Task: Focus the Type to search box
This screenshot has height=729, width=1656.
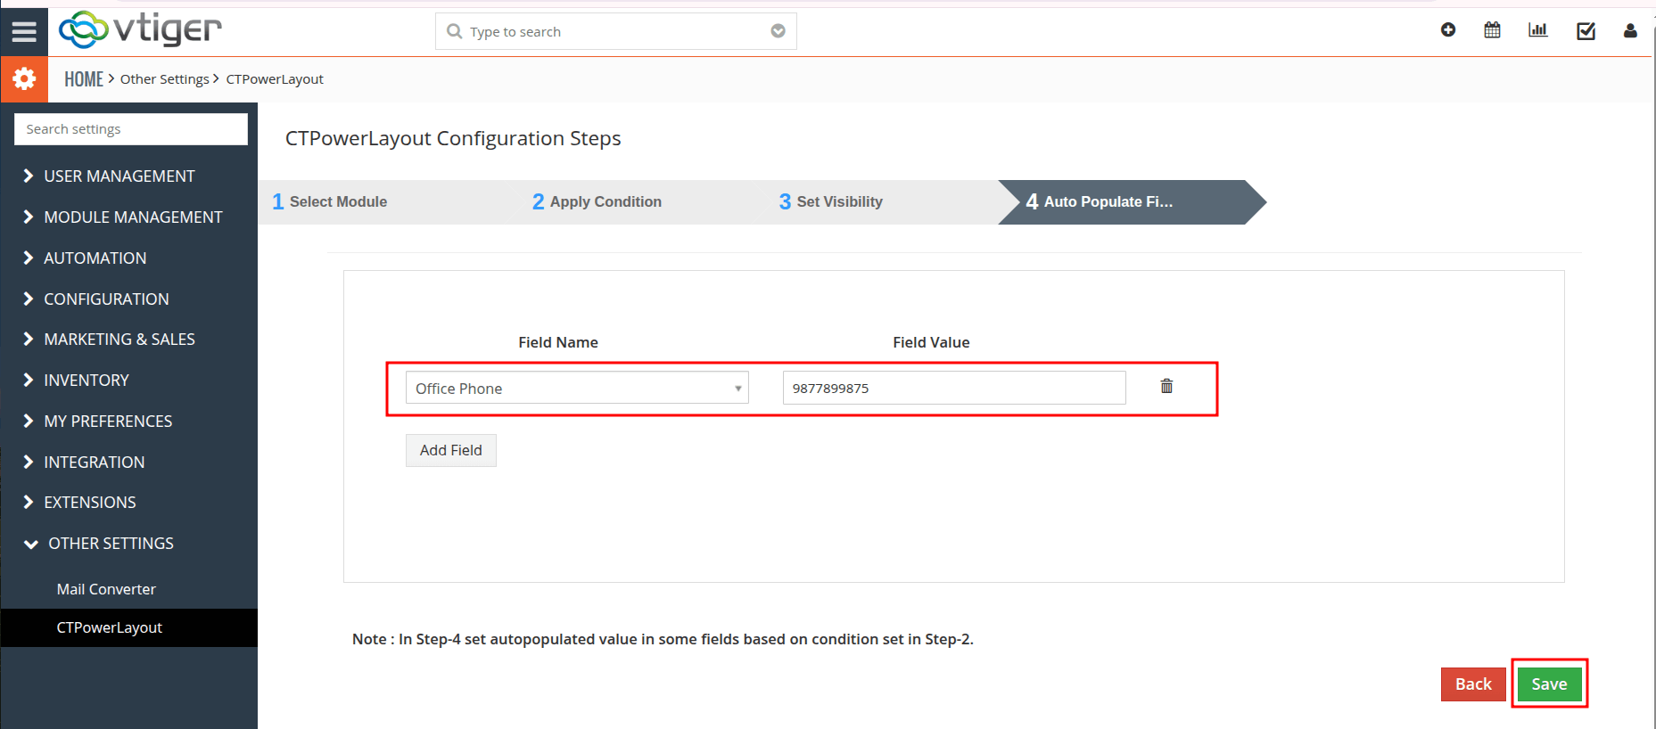Action: coord(615,31)
